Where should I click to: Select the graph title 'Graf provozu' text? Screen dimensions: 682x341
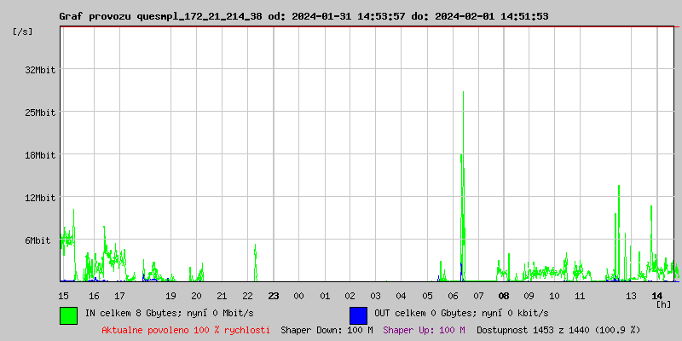click(x=95, y=16)
